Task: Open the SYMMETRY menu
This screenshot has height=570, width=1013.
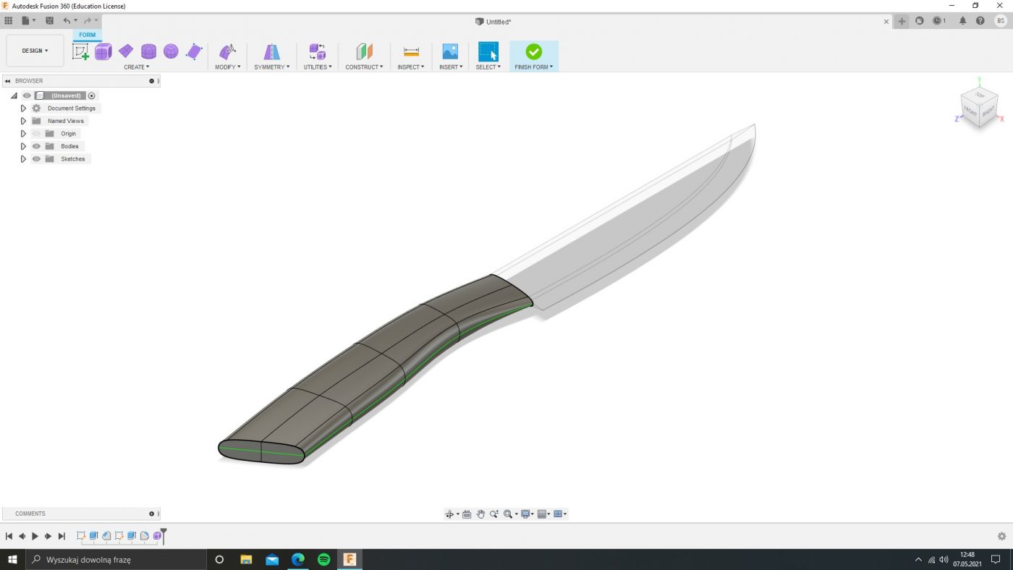Action: pyautogui.click(x=271, y=67)
